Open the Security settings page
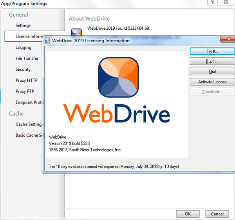This screenshot has width=235, height=220. [x=23, y=70]
